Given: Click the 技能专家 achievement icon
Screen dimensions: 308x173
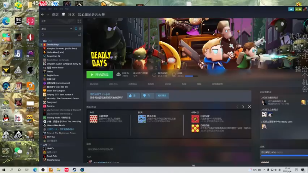Looking at the screenshot, I should click(195, 119).
